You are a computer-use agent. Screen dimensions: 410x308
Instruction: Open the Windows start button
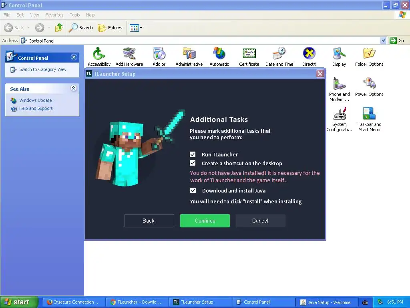pos(19,302)
